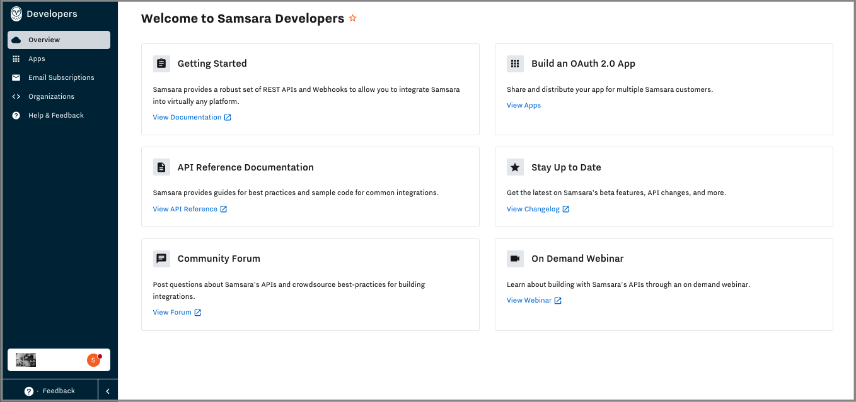Click the Feedback button at bottom left
Image resolution: width=856 pixels, height=402 pixels.
[50, 391]
